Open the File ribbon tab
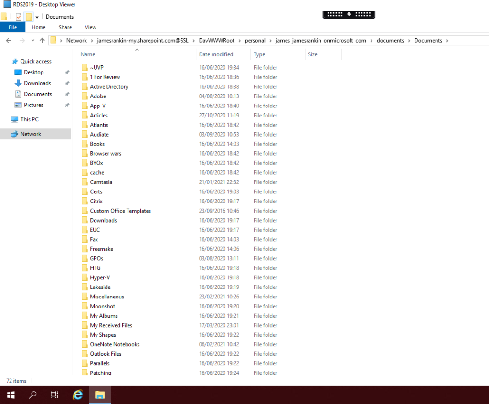489x404 pixels. [x=13, y=27]
